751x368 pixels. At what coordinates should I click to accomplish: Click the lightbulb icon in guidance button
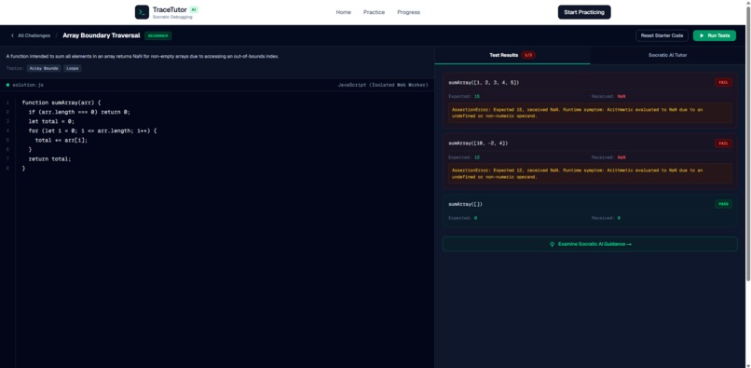(x=552, y=244)
